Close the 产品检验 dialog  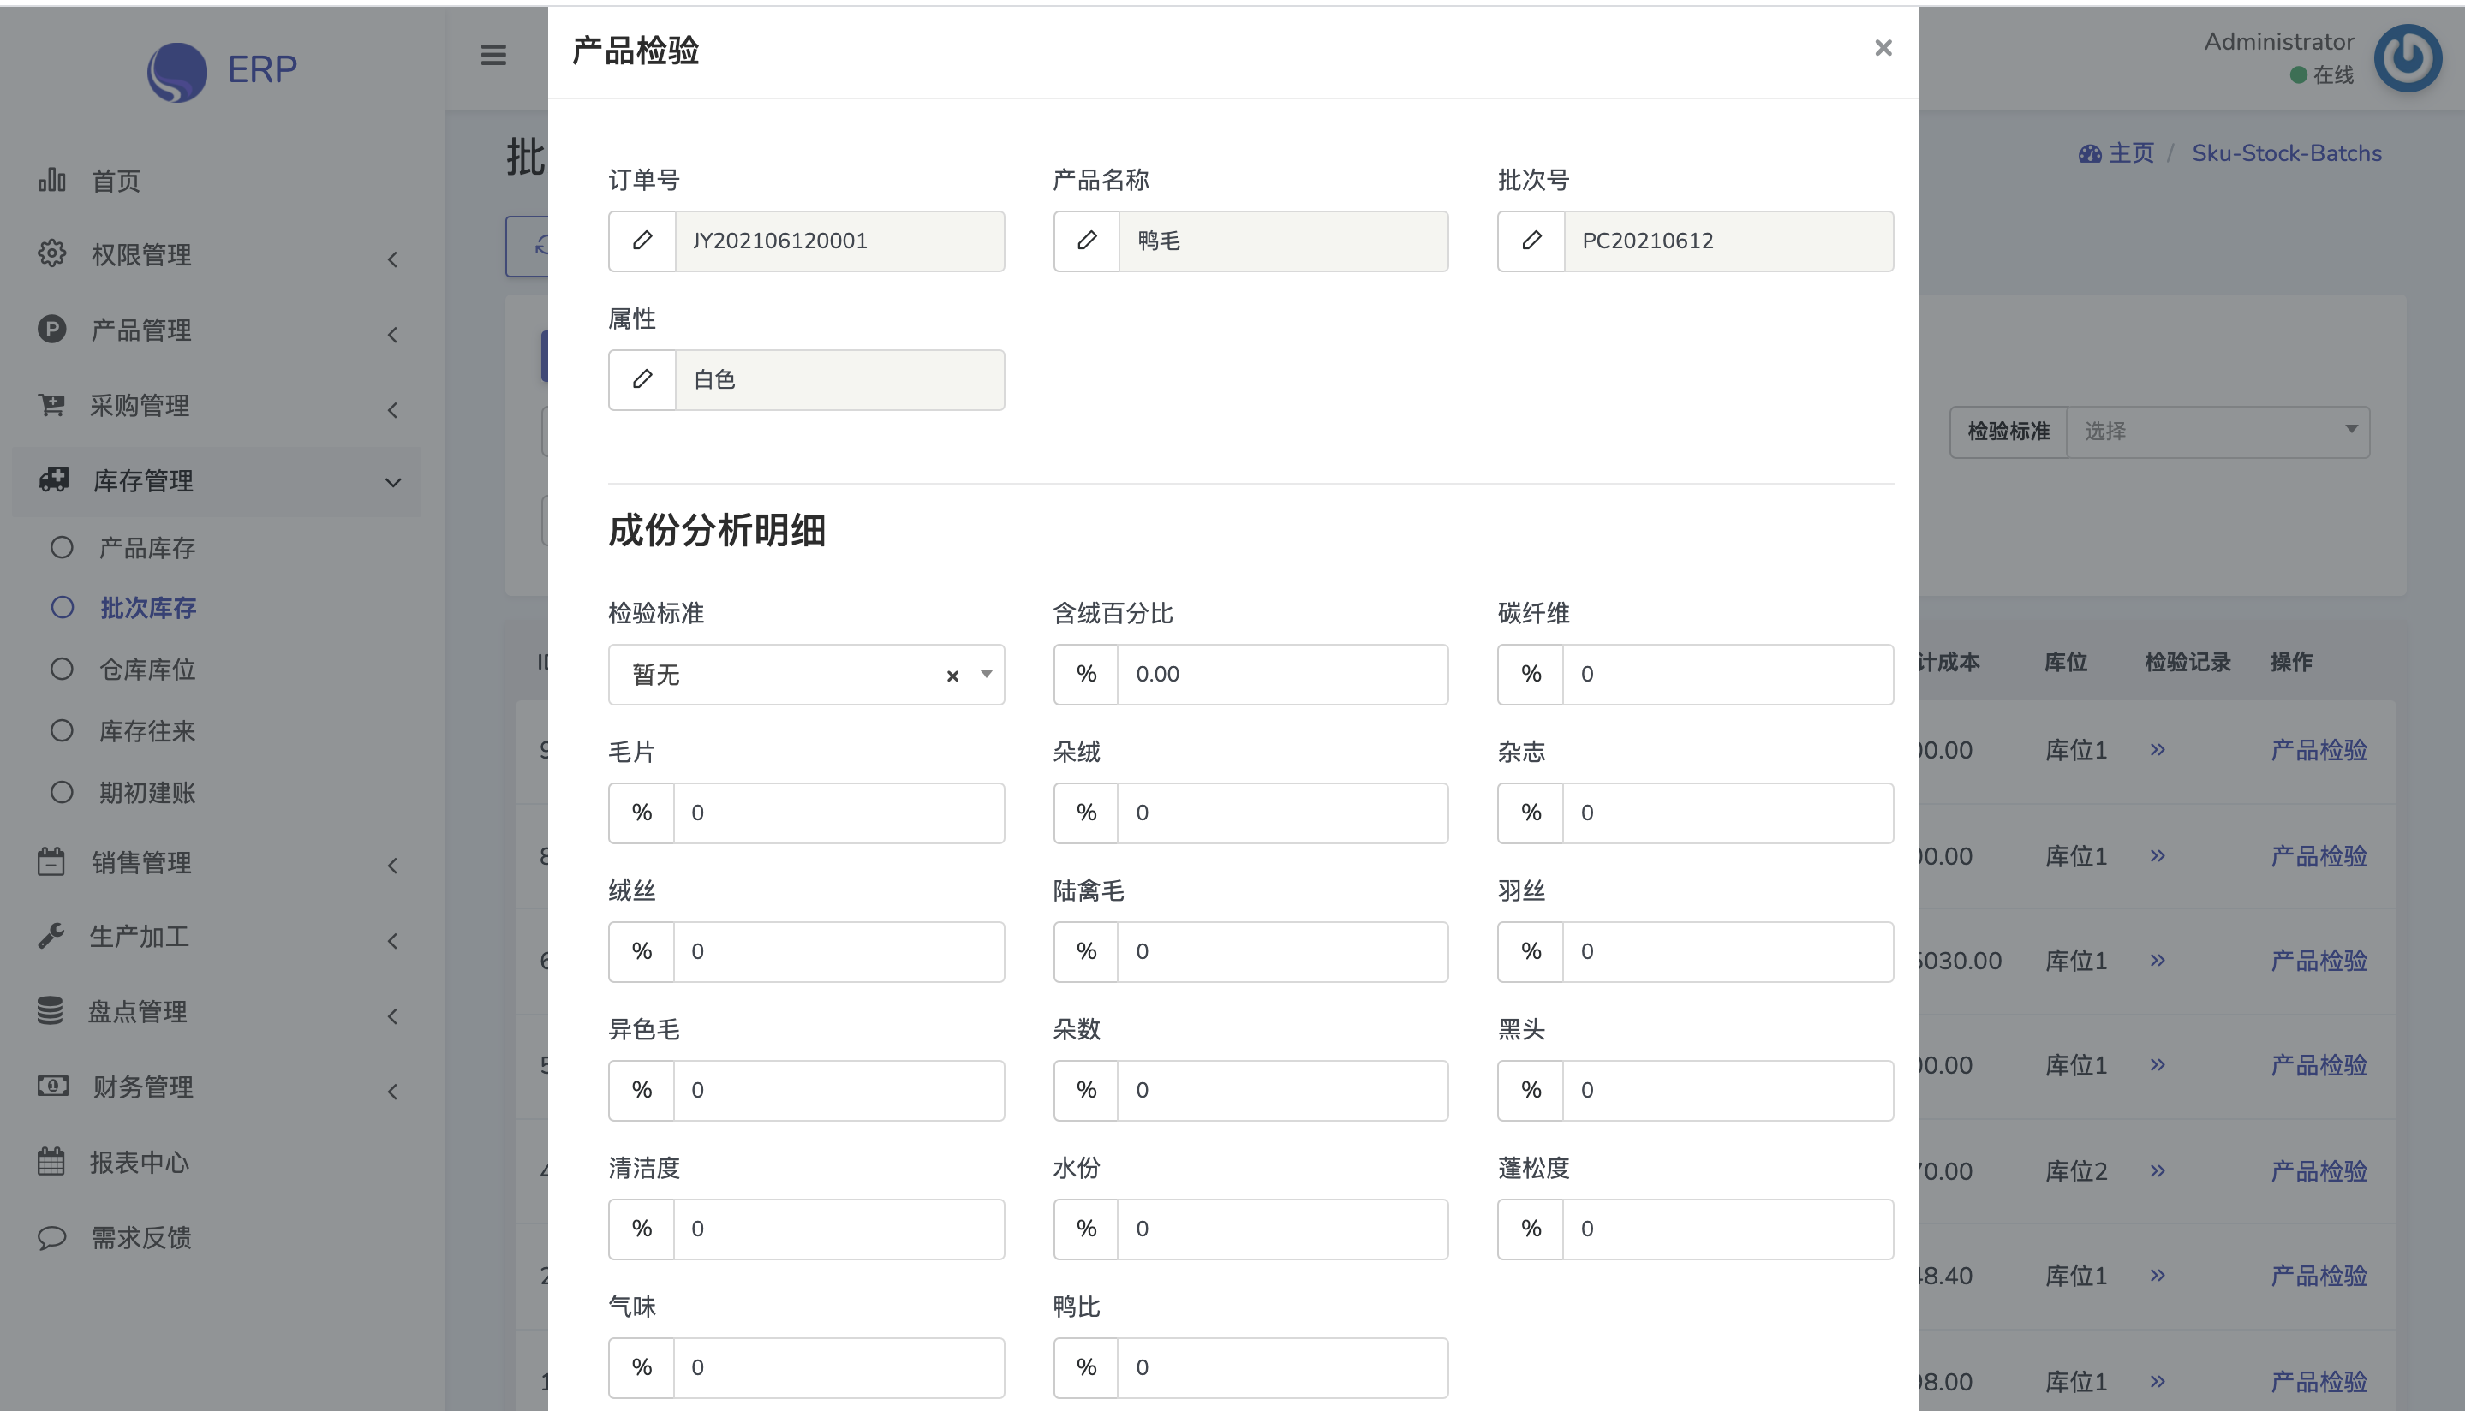click(x=1883, y=47)
